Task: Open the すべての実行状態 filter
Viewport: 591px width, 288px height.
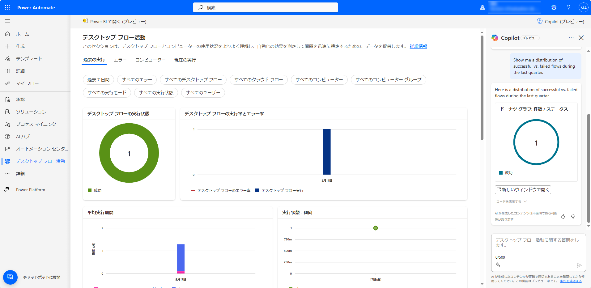Action: (x=156, y=93)
